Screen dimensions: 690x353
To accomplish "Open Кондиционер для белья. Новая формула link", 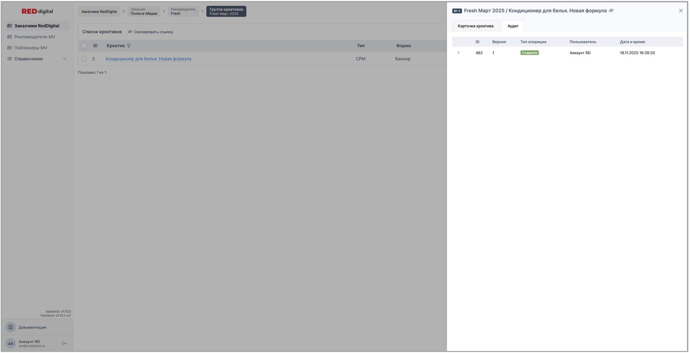I will tap(148, 59).
